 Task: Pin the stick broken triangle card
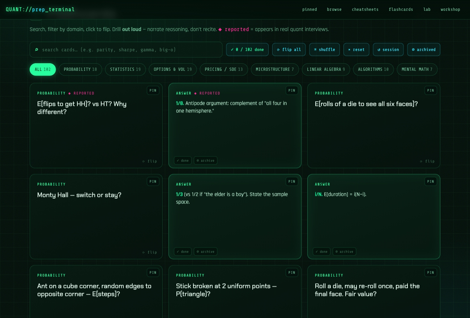point(292,272)
